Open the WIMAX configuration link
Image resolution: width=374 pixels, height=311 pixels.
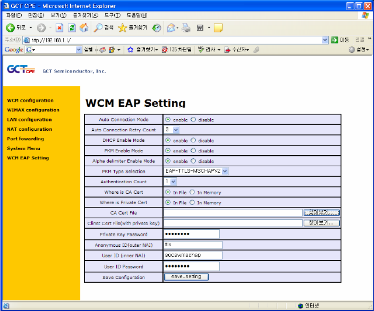(33, 110)
